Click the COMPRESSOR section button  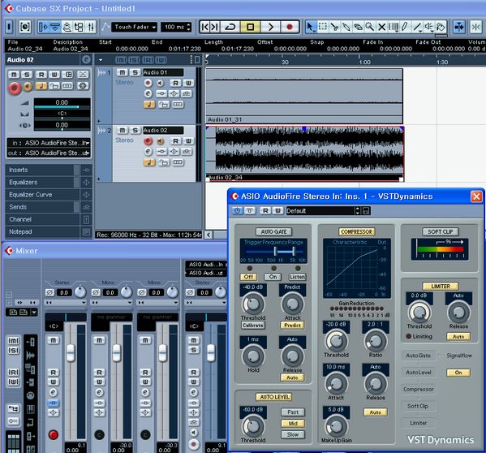(356, 231)
